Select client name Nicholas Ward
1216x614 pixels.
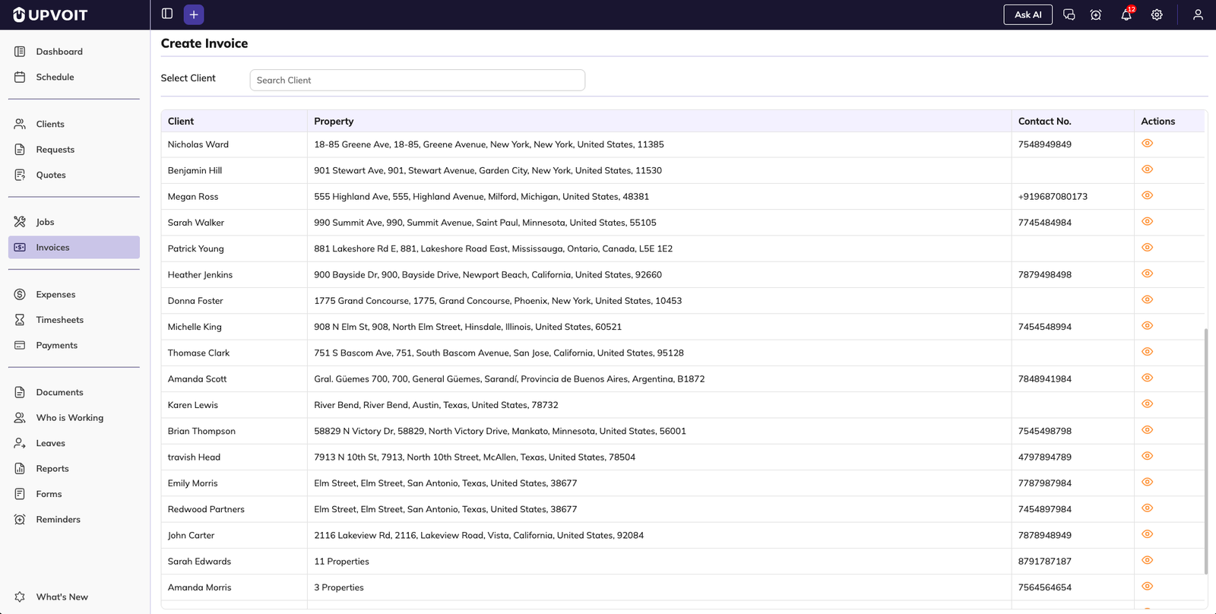pyautogui.click(x=198, y=144)
